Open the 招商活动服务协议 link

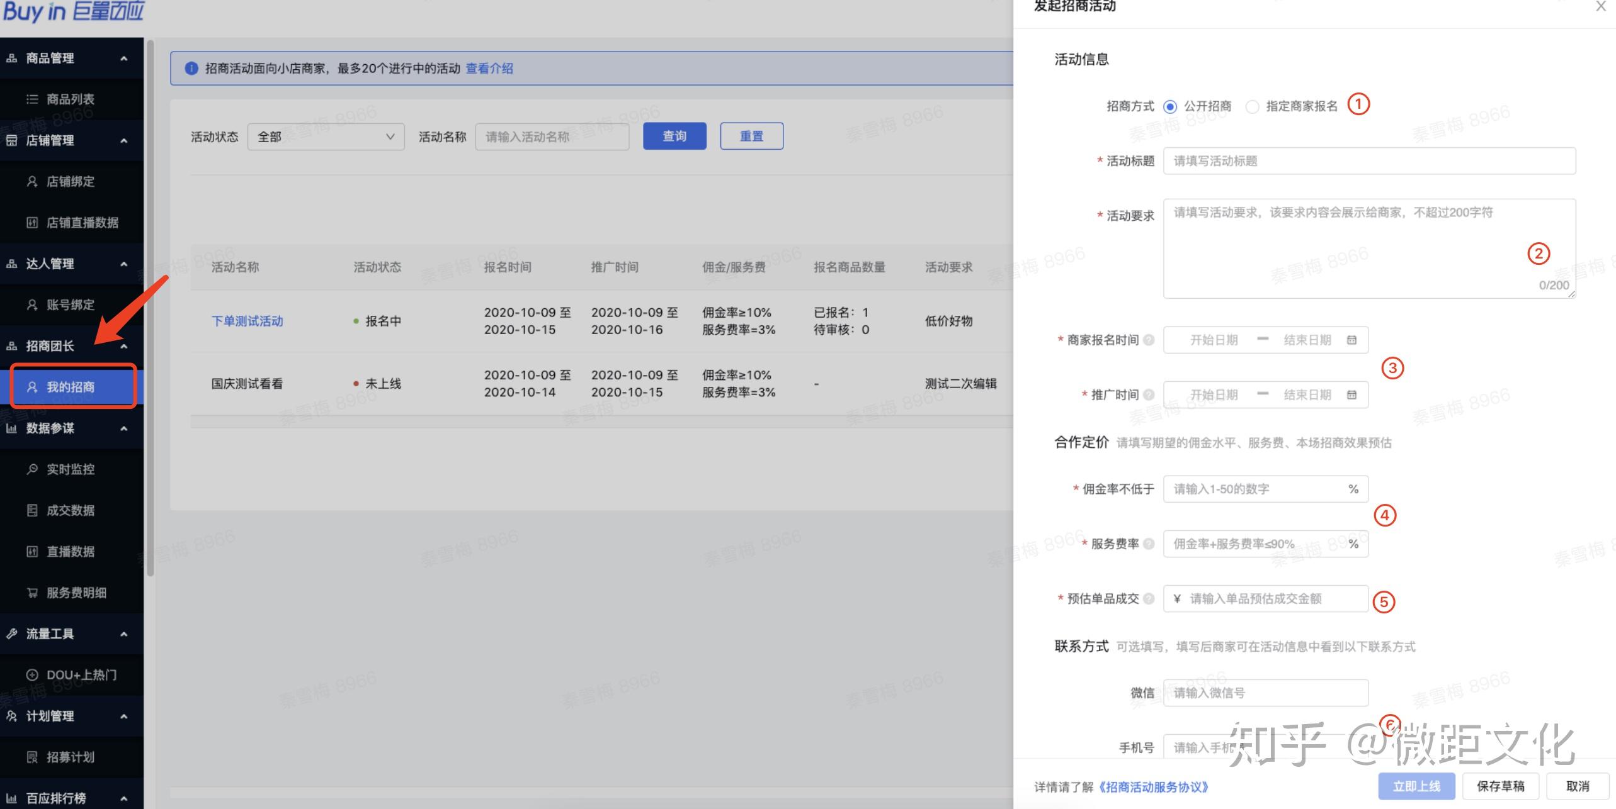[1153, 787]
